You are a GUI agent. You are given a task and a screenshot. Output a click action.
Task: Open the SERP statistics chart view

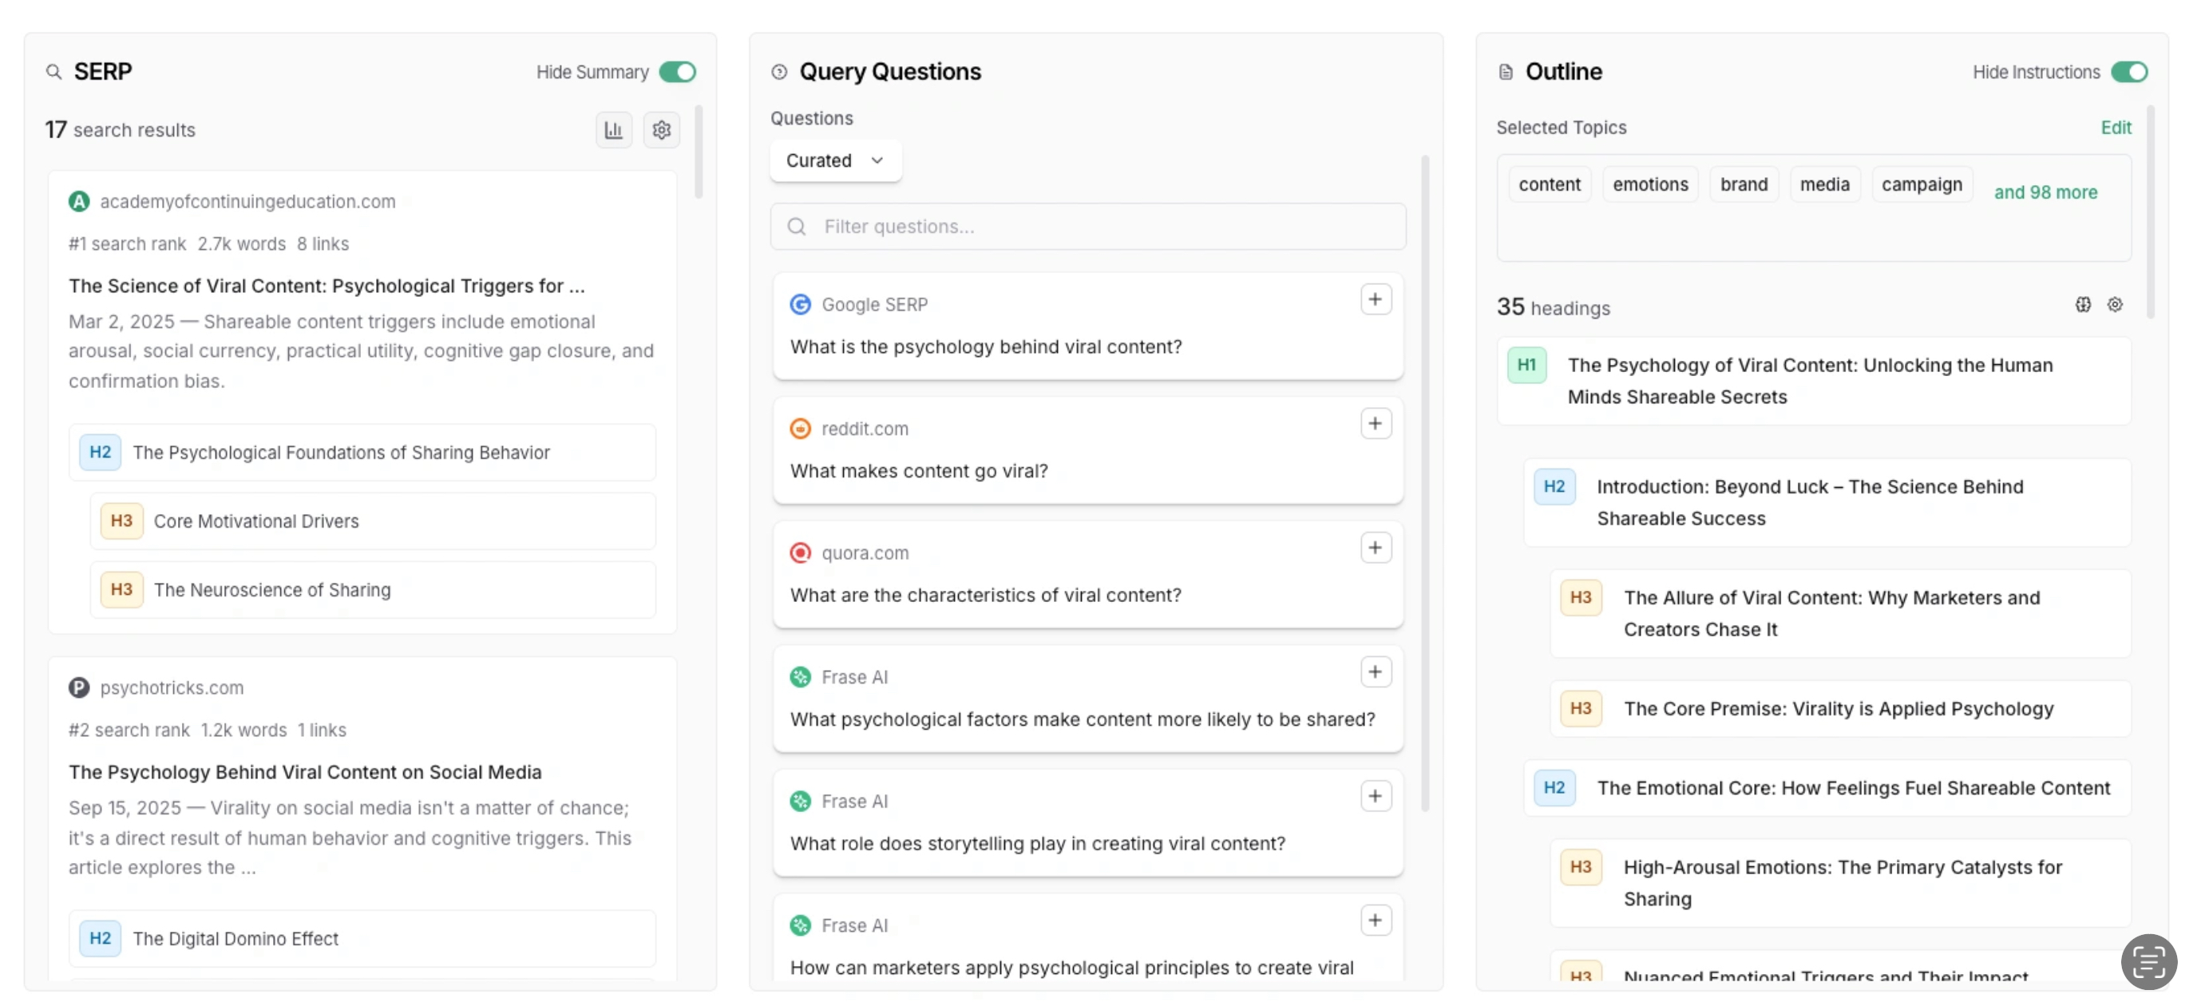point(613,129)
